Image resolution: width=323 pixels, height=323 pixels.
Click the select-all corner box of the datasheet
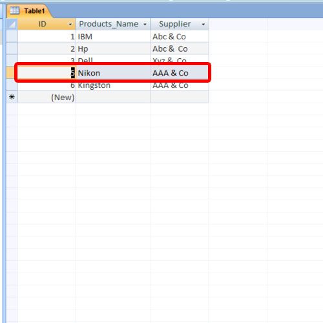[12, 24]
